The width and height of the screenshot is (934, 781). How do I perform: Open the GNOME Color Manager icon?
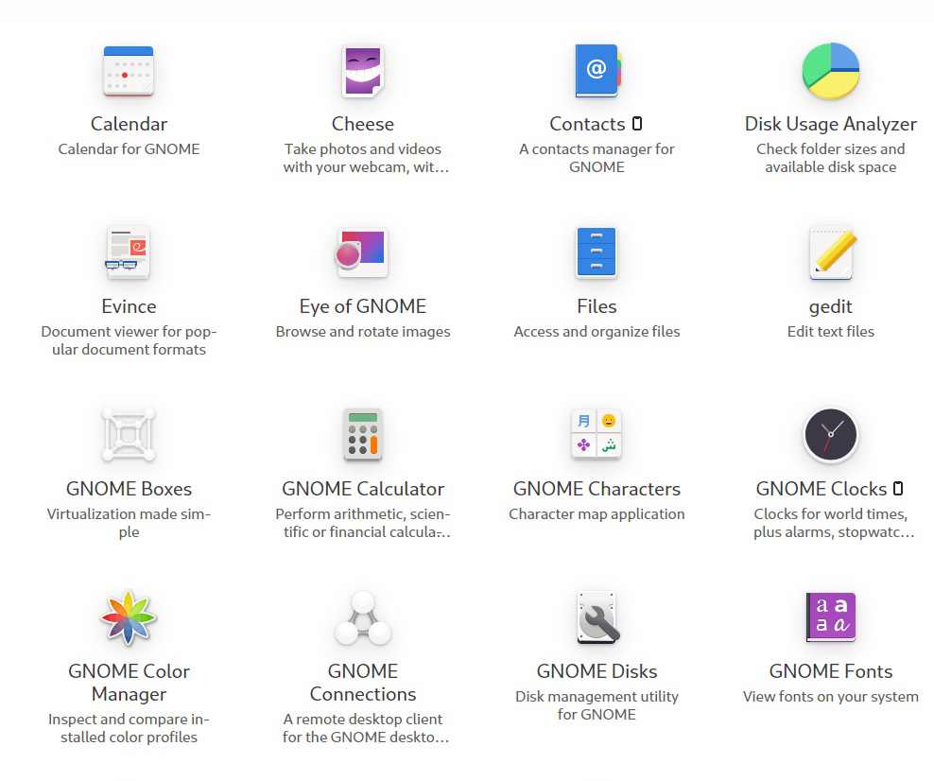click(129, 617)
